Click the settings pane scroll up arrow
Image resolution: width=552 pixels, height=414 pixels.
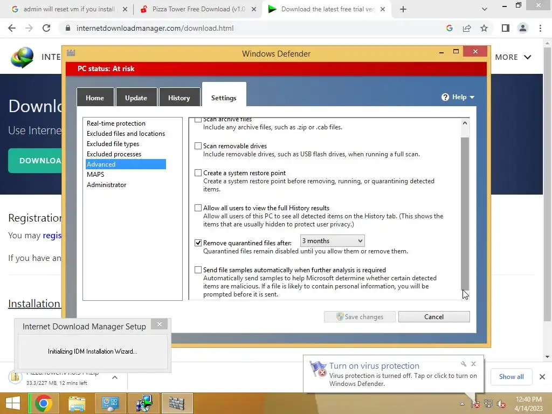tap(465, 123)
